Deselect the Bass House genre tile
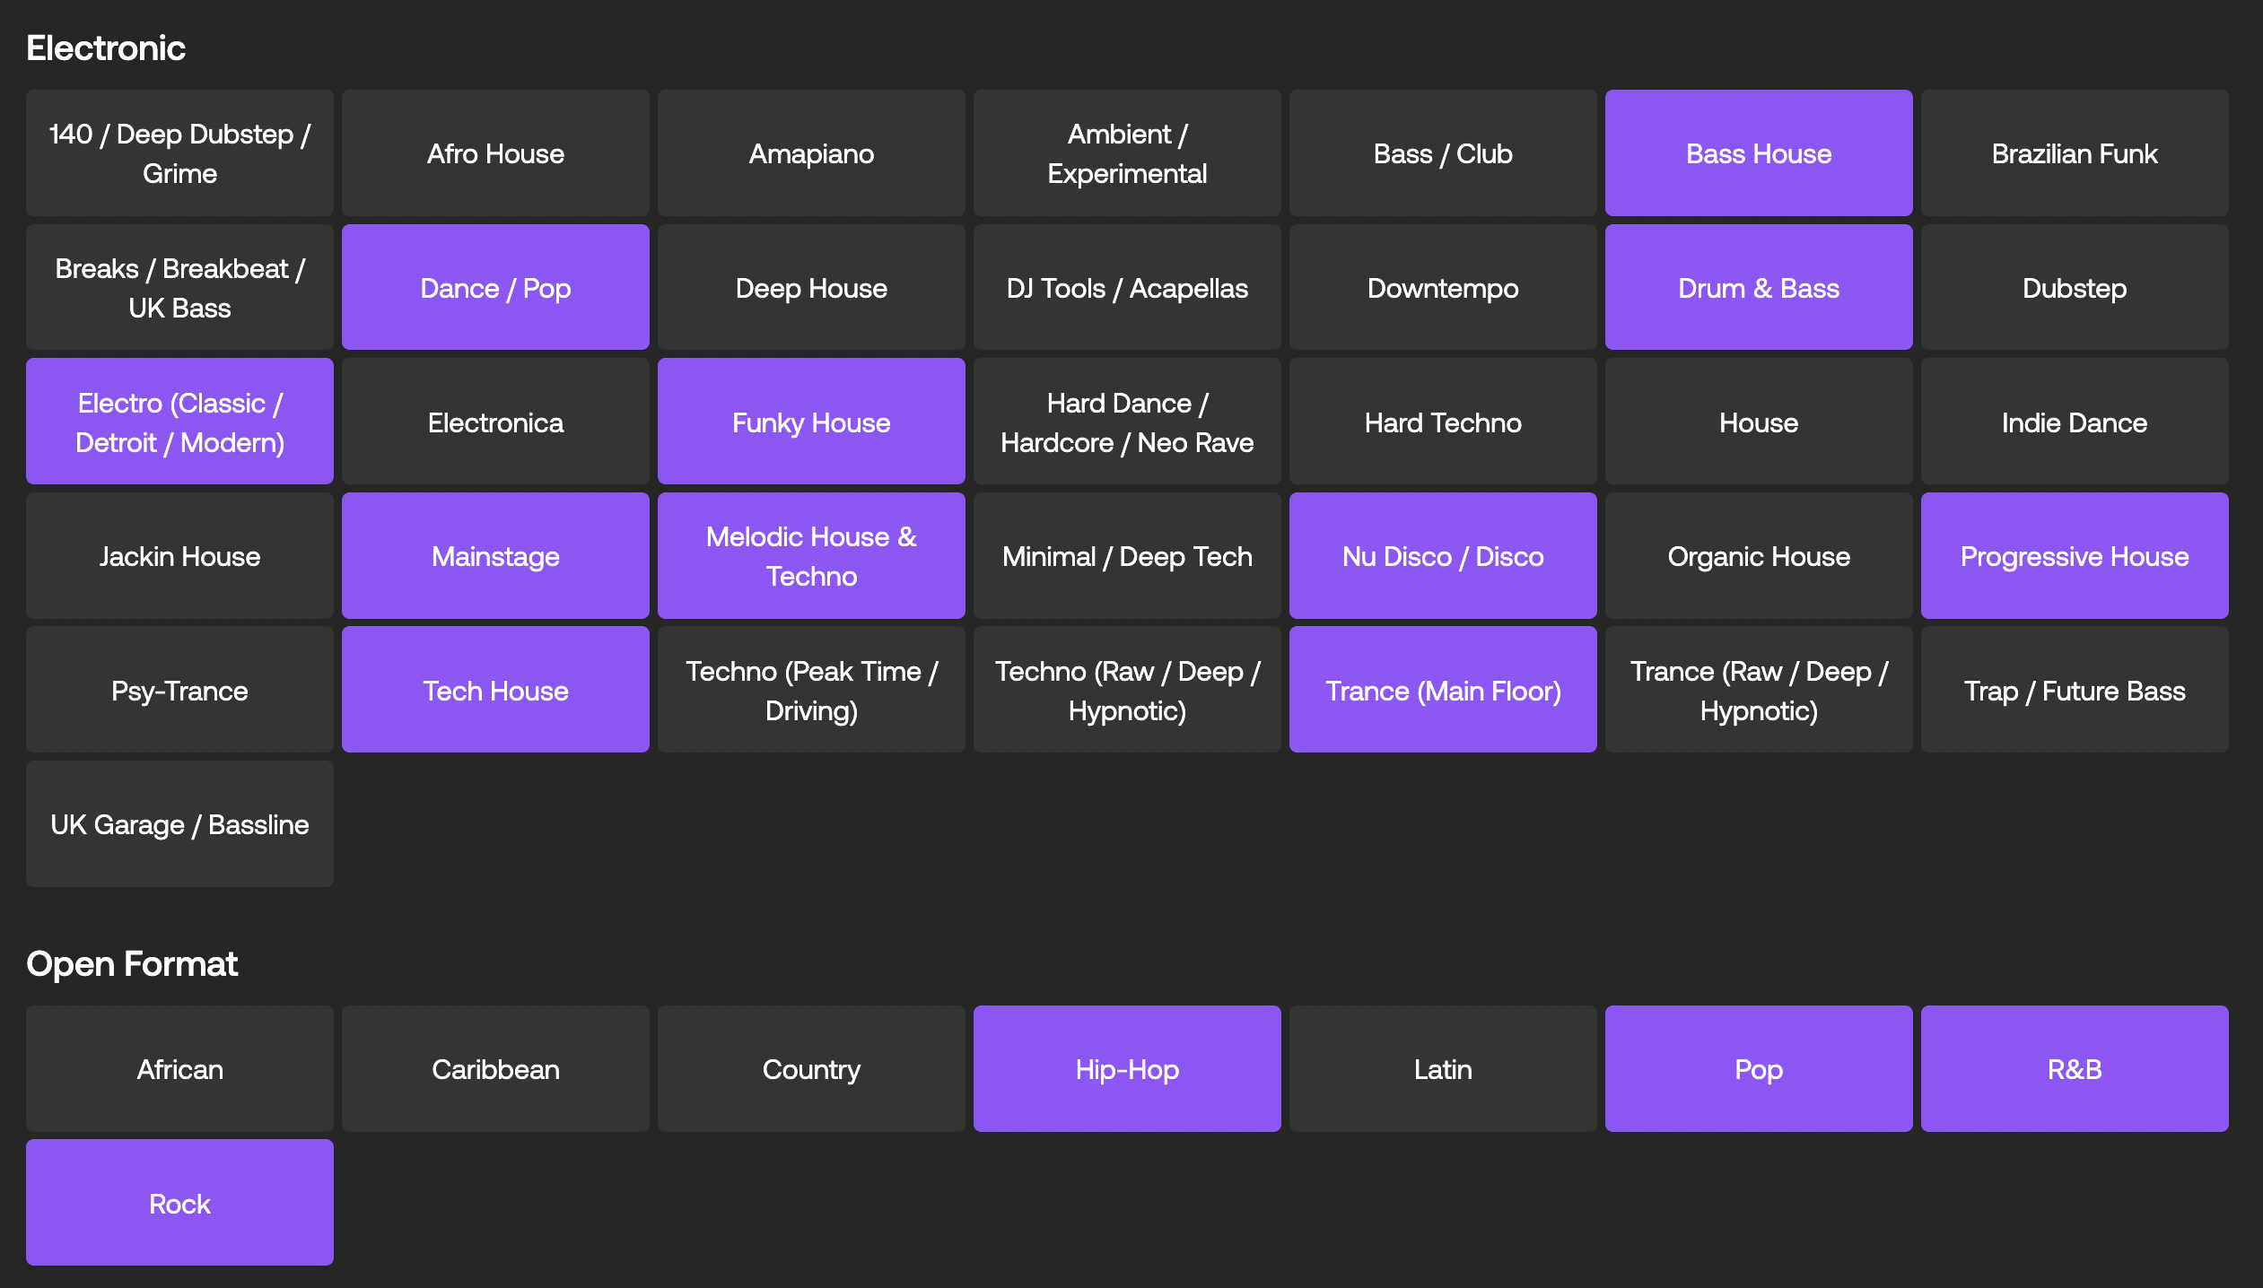 click(1758, 153)
